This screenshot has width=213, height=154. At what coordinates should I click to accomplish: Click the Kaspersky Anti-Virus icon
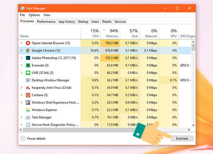click(x=28, y=88)
